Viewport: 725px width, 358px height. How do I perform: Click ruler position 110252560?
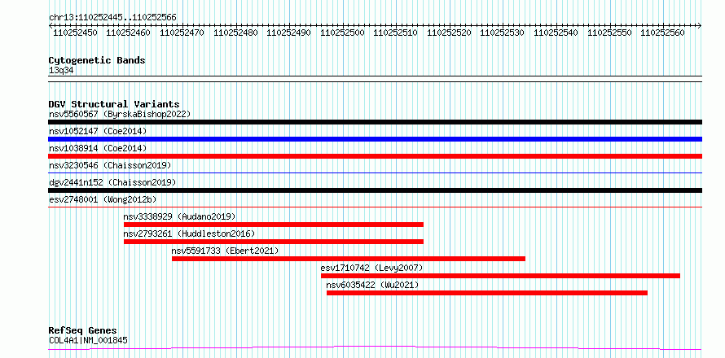662,33
